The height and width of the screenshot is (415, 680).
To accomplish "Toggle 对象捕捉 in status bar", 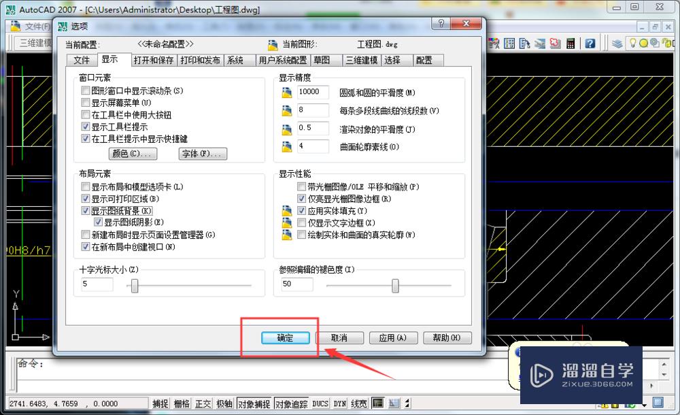I will pyautogui.click(x=254, y=403).
